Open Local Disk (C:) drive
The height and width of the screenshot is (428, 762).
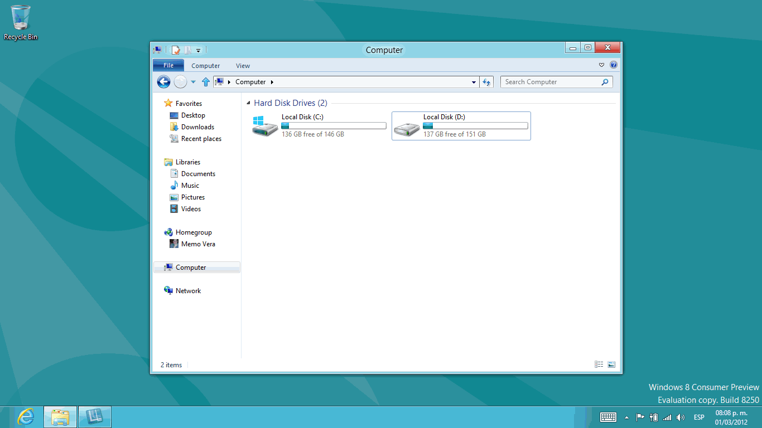pyautogui.click(x=265, y=126)
